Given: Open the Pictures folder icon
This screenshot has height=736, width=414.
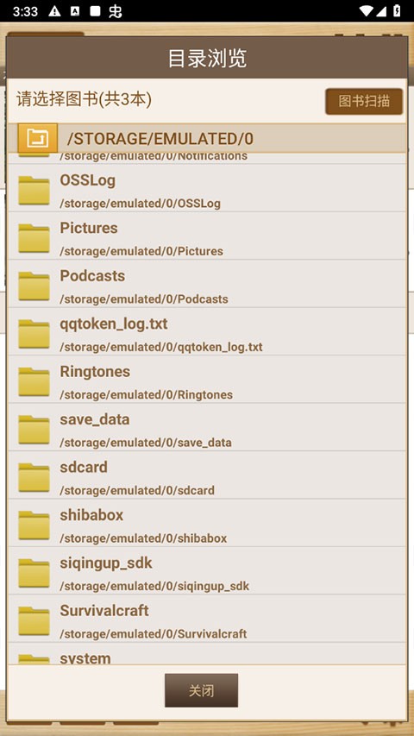Looking at the screenshot, I should pos(34,238).
